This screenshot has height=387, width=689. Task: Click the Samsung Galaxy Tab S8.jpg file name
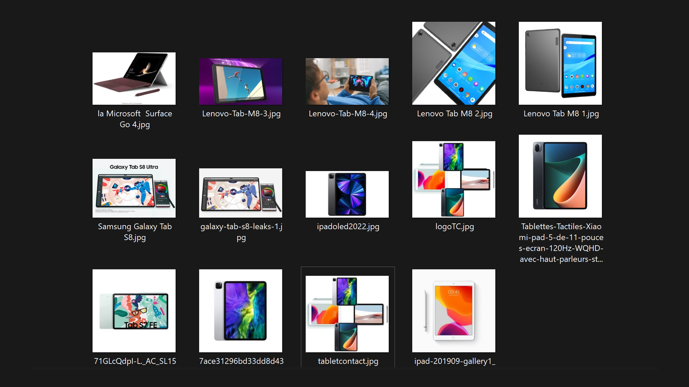pos(135,232)
